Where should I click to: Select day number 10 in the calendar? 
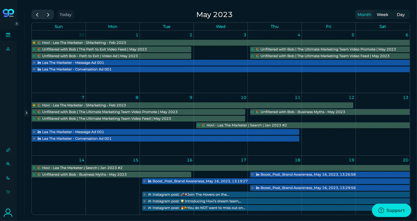243,97
